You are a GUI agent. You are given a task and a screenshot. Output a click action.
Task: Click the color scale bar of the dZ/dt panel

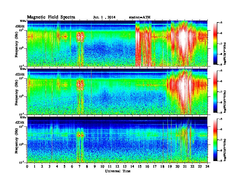pyautogui.click(x=215, y=140)
